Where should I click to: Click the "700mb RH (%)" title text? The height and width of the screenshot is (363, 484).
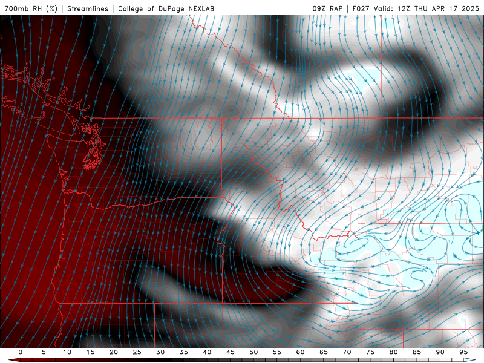click(x=31, y=8)
